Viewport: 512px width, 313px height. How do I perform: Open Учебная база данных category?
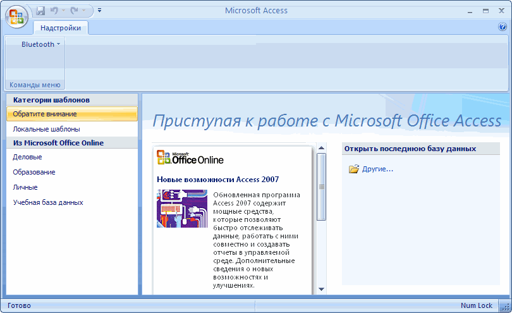tap(48, 202)
